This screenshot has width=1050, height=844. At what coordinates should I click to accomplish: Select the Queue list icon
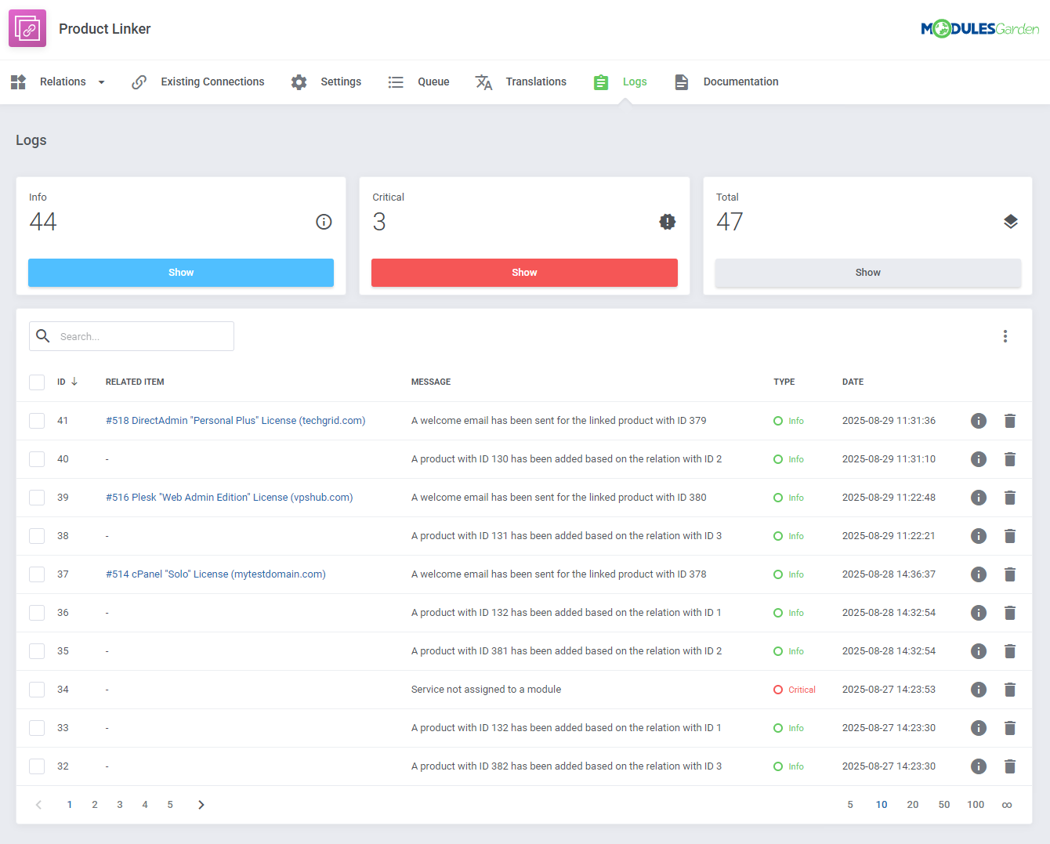[396, 82]
